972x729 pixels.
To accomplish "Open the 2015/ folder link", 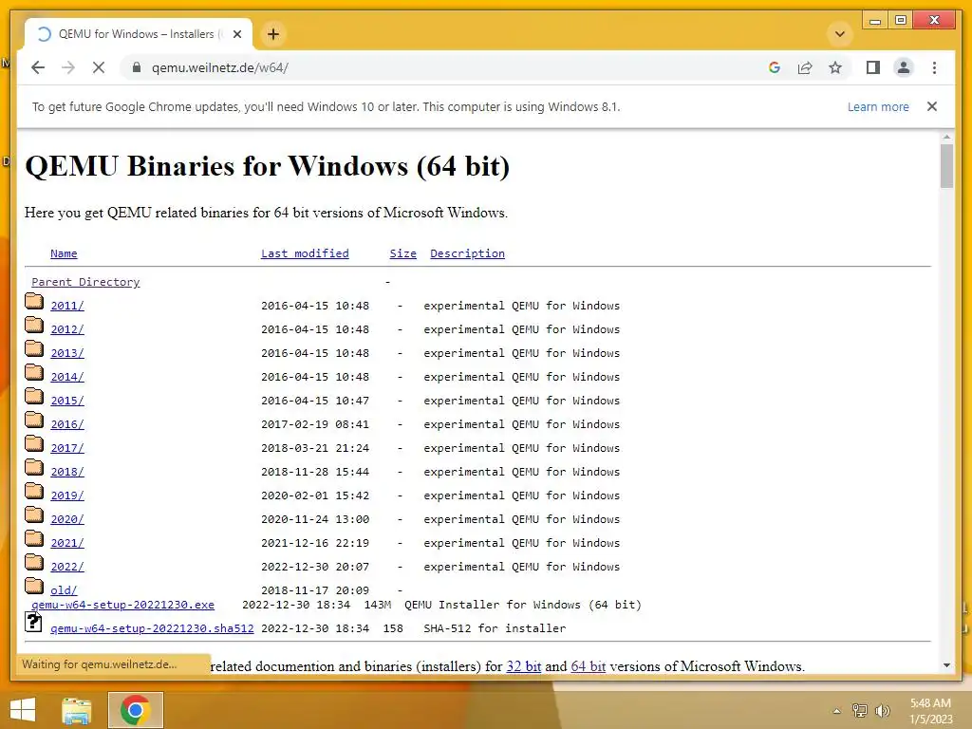I will pyautogui.click(x=67, y=401).
